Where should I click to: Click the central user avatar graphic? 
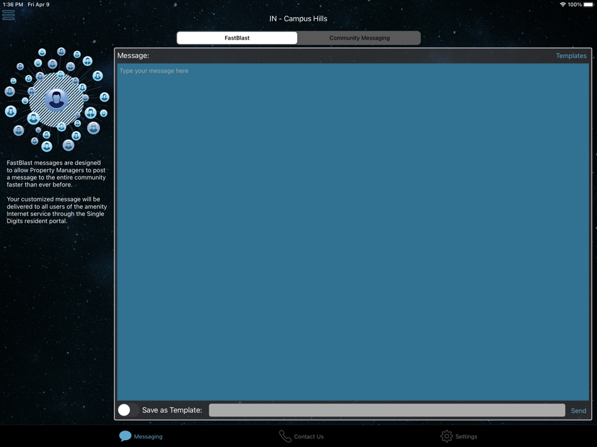tap(57, 100)
